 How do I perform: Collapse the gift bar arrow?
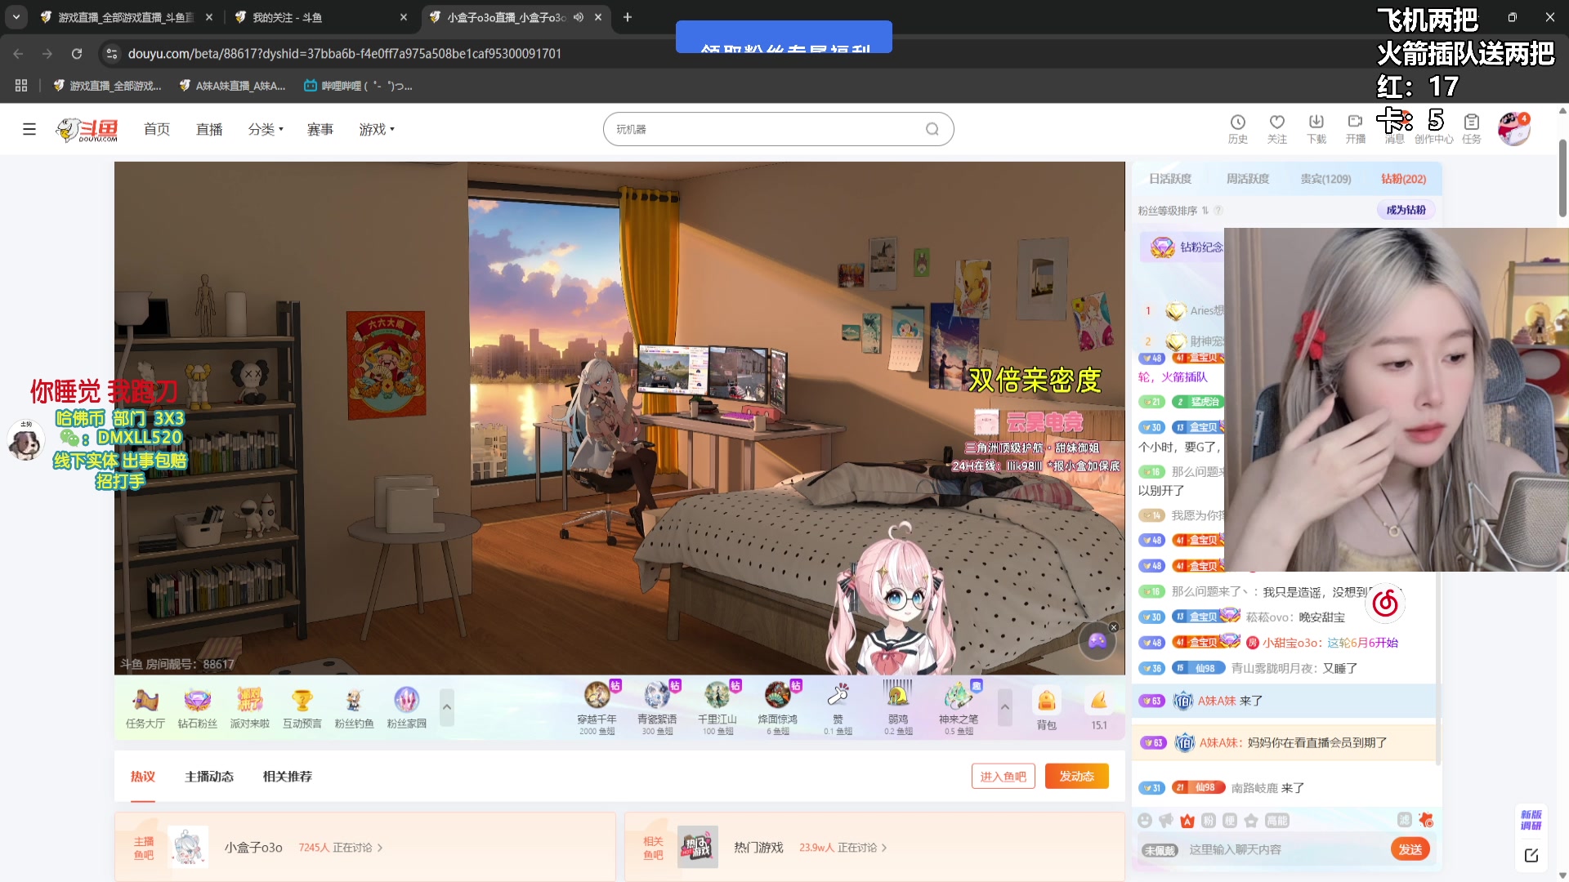[x=1005, y=707]
